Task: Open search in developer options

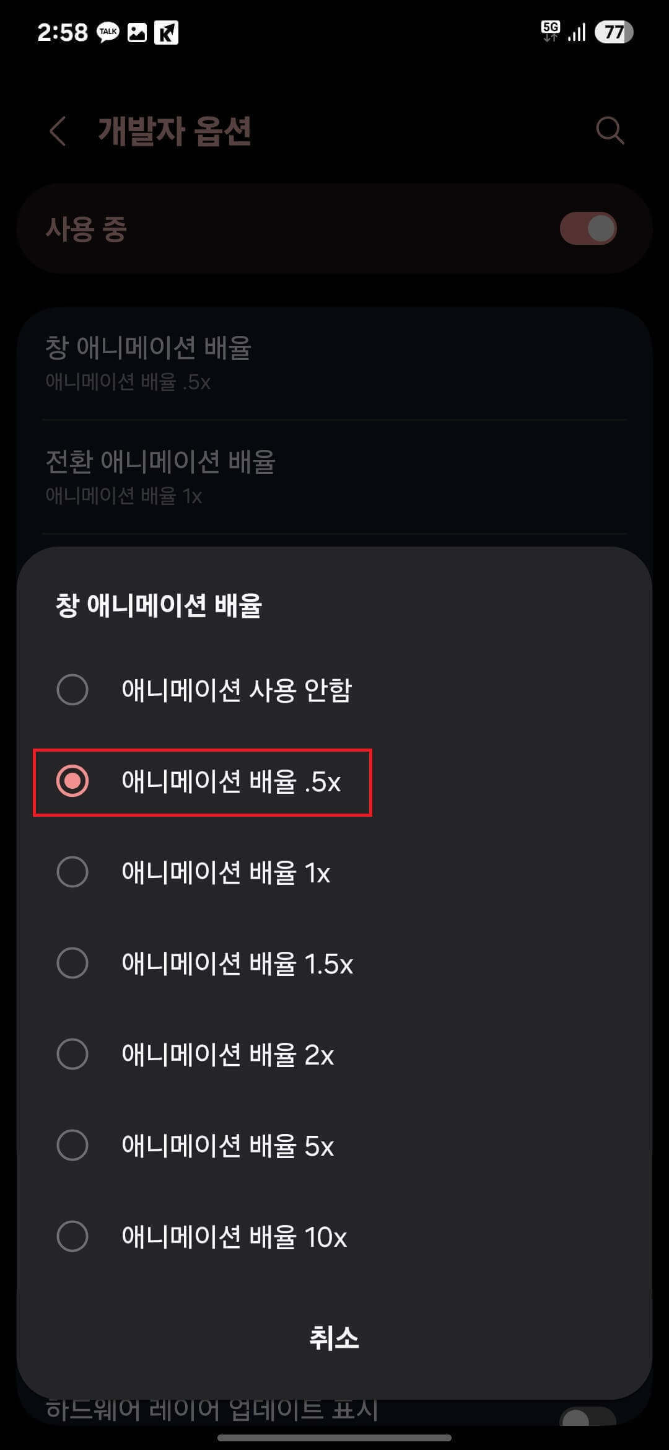Action: point(610,131)
